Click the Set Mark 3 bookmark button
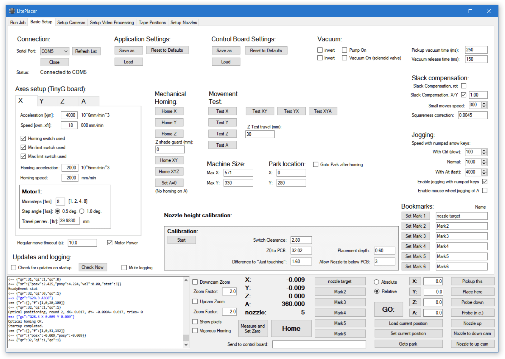The image size is (505, 359). click(416, 236)
